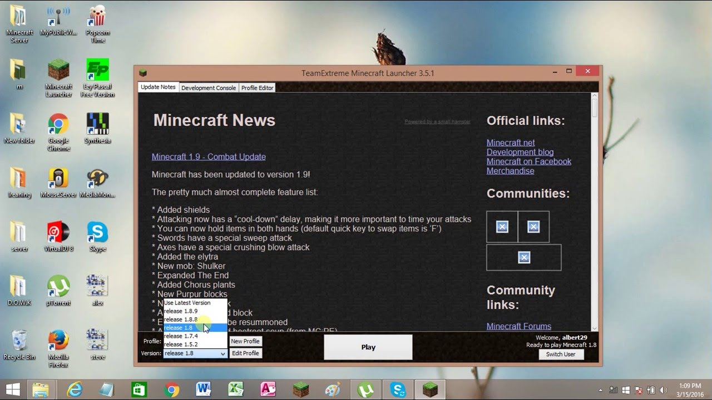Open µTorrent from the taskbar
This screenshot has height=400, width=712.
pos(365,389)
